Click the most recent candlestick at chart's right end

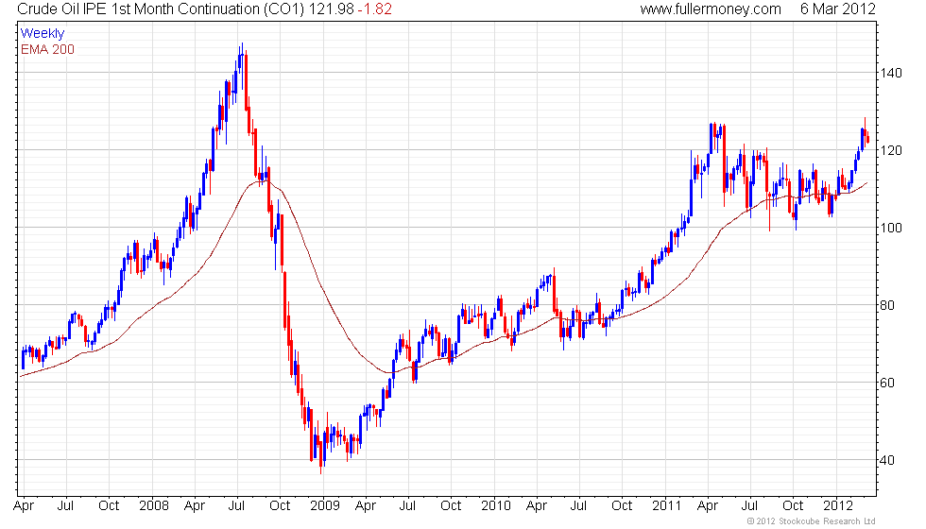click(x=867, y=138)
